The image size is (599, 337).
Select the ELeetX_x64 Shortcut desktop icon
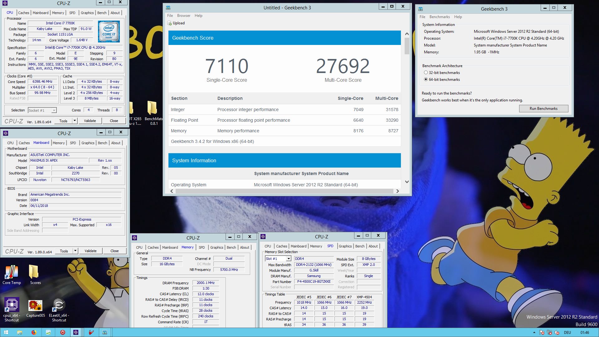59,310
